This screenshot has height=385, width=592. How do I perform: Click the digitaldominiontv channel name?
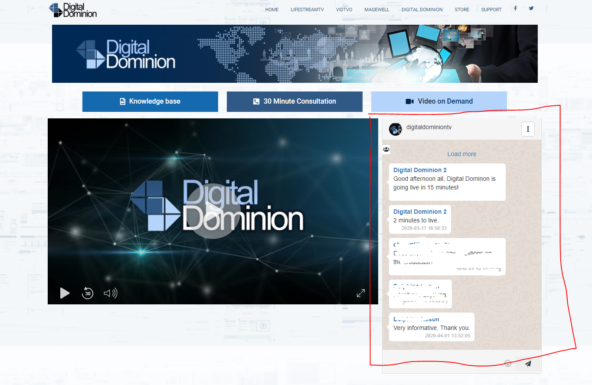[429, 127]
